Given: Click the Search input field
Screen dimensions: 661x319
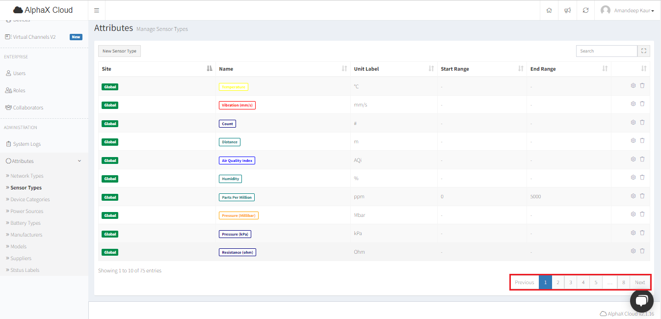Looking at the screenshot, I should tap(606, 51).
